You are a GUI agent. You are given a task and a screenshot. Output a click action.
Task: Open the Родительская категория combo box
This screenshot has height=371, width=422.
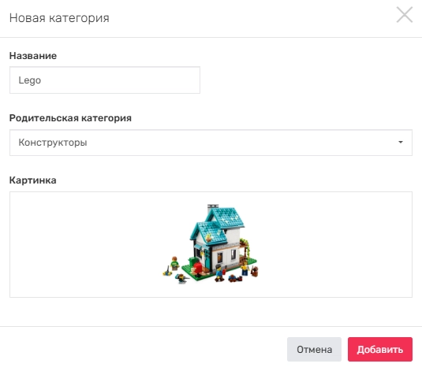coord(211,143)
